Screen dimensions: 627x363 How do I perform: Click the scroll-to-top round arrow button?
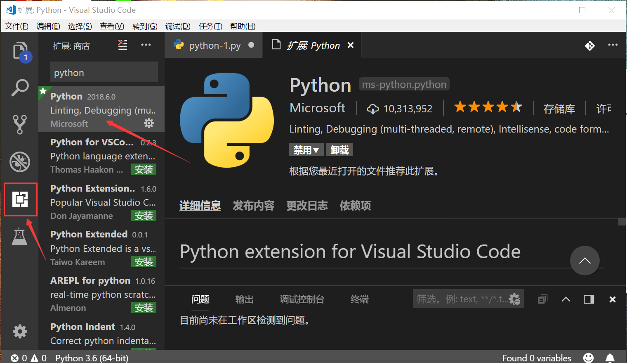tap(585, 261)
